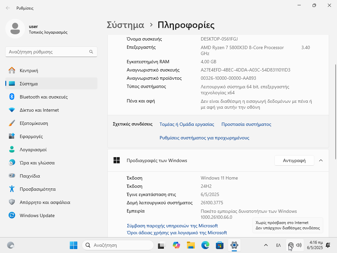Click the OS build 26100.3775 value
Image resolution: width=337 pixels, height=253 pixels.
click(212, 203)
